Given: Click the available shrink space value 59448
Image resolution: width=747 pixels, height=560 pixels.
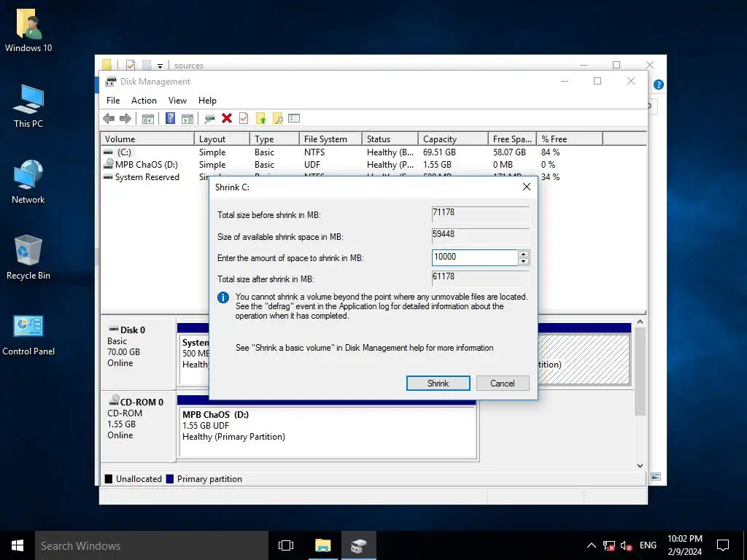Looking at the screenshot, I should click(x=480, y=236).
